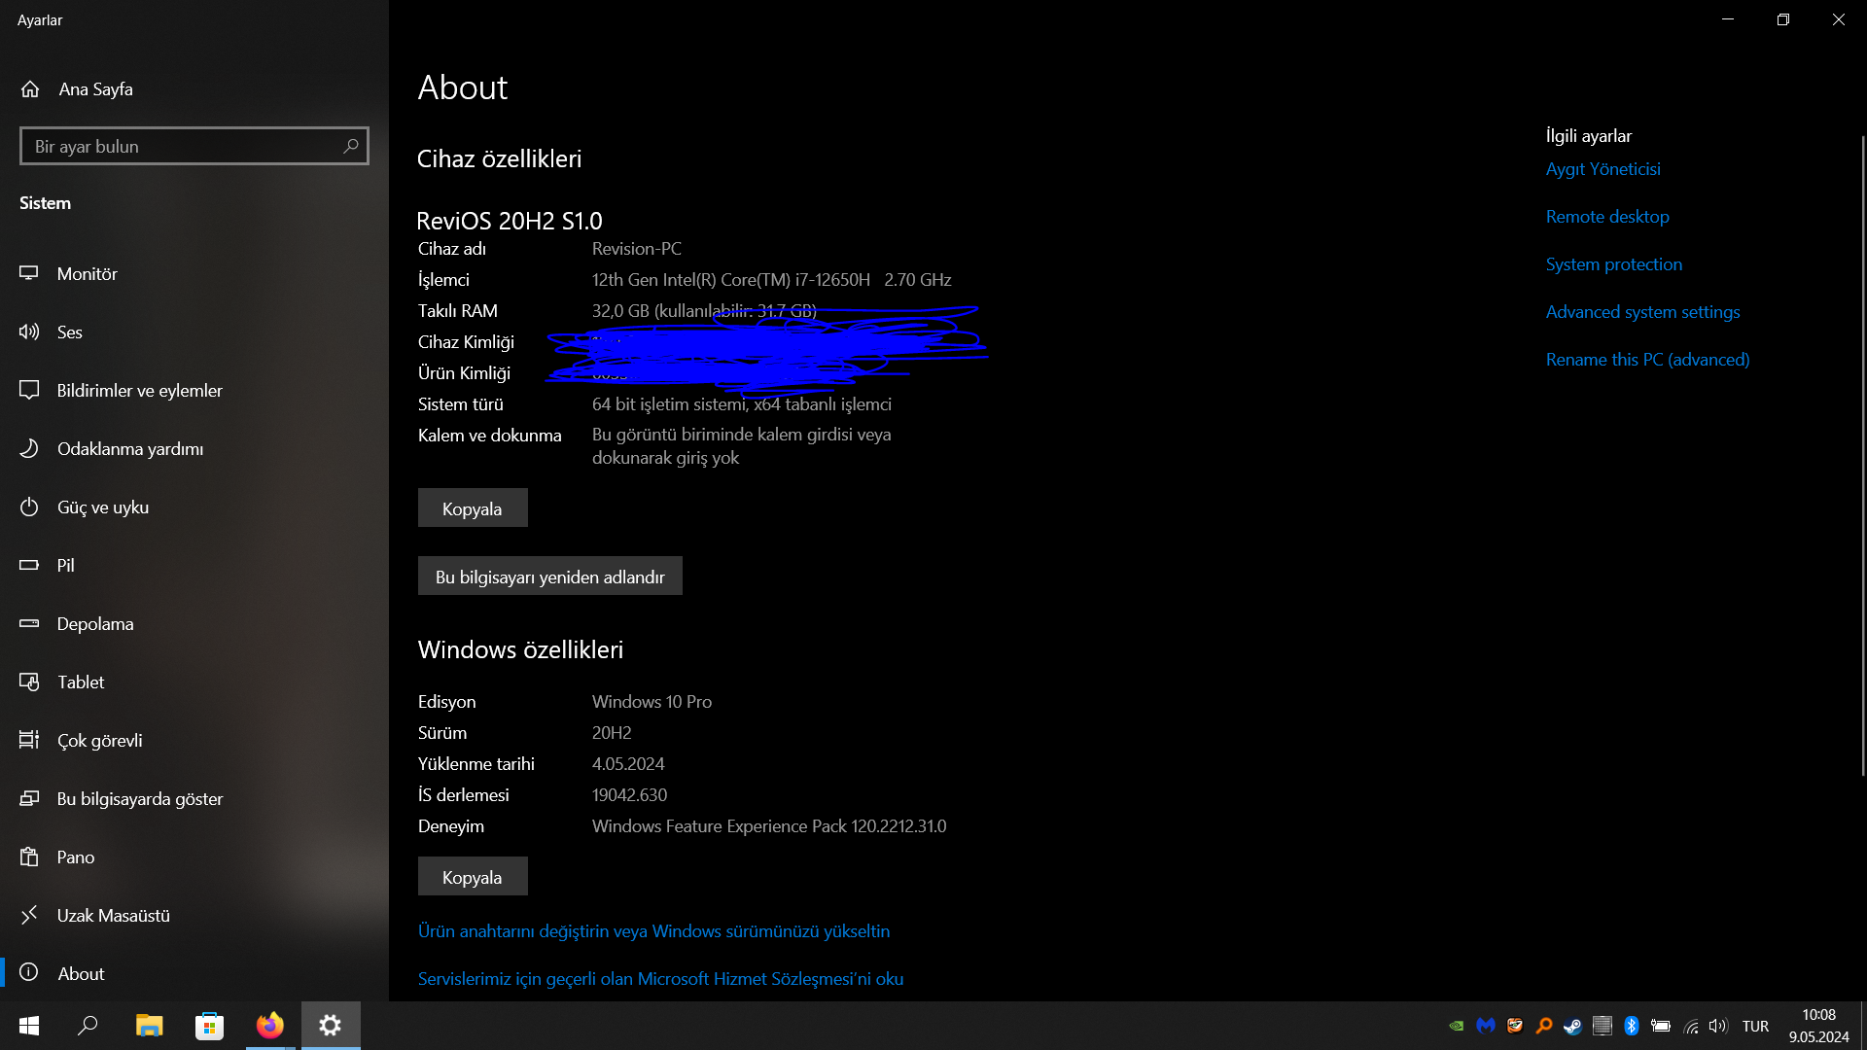Viewport: 1867px width, 1050px height.
Task: Open Depolama storage settings
Action: coord(95,624)
